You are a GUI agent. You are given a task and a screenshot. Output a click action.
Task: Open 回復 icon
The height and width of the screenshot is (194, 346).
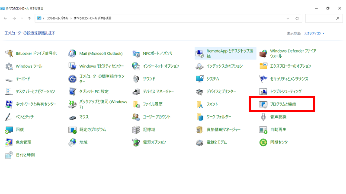pos(9,130)
